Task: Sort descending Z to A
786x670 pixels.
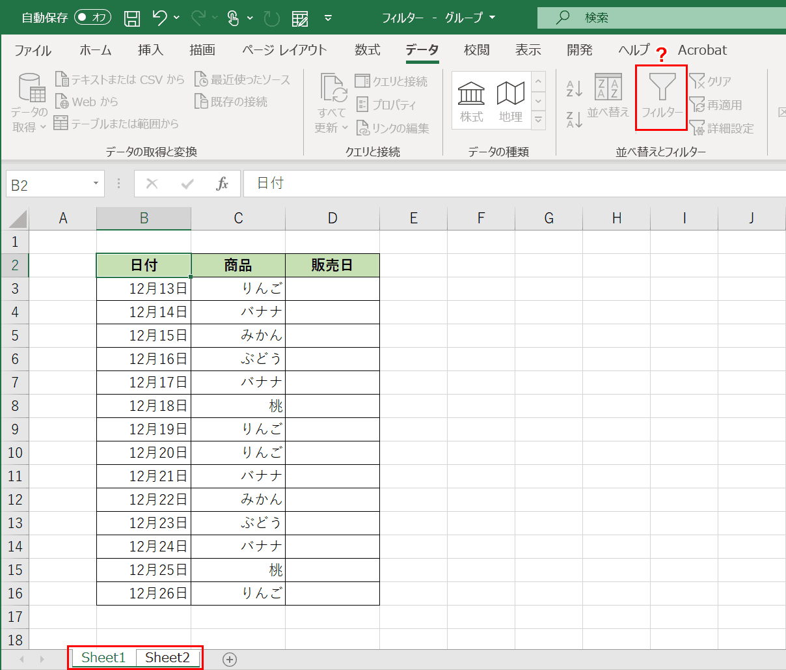Action: click(574, 119)
